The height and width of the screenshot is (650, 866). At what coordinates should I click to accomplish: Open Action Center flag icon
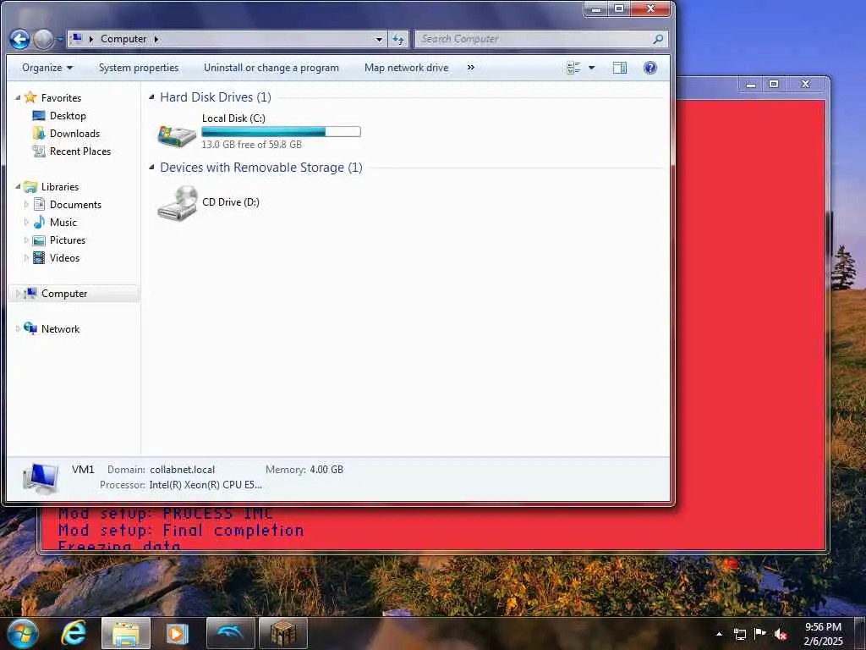[760, 633]
